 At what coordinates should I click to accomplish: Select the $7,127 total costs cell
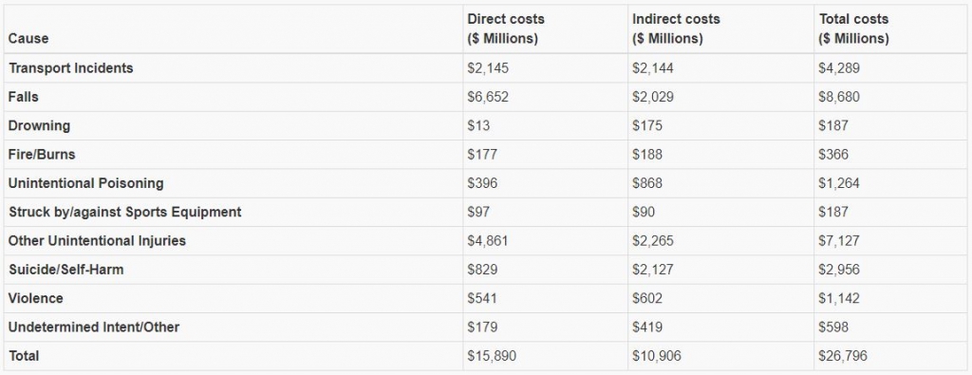(839, 240)
